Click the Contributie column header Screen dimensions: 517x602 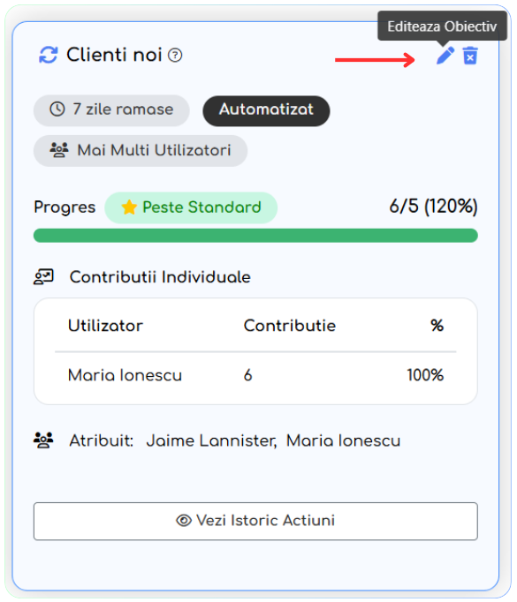pyautogui.click(x=290, y=326)
